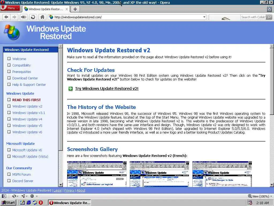
Task: Open the Opera Link sync status button
Action: [15, 196]
